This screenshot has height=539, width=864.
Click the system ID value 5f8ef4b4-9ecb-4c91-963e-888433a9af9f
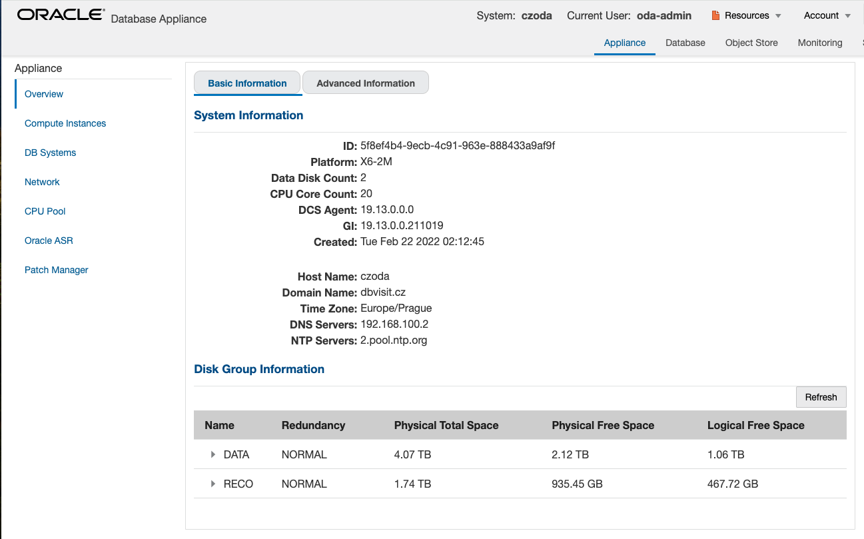(x=458, y=145)
